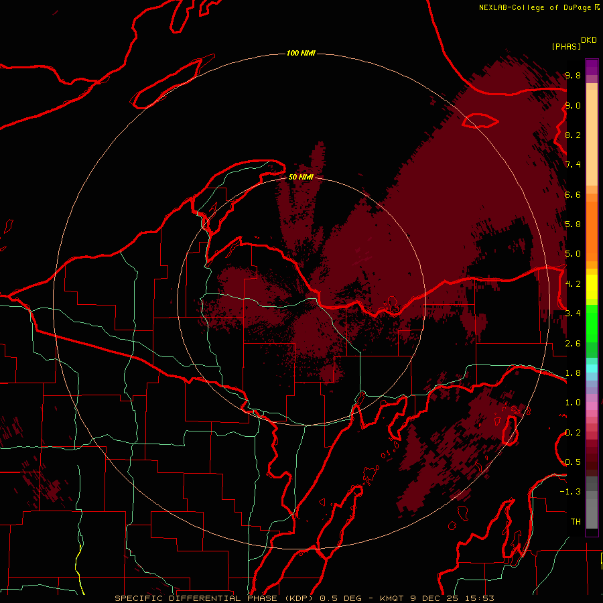Click the 9 DEC 25 15:53 timestamp
Image resolution: width=603 pixels, height=603 pixels.
[452, 598]
